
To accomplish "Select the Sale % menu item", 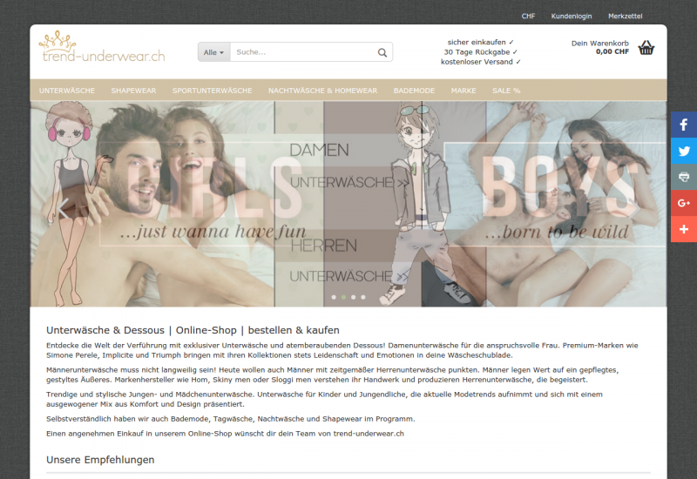I will pyautogui.click(x=506, y=91).
